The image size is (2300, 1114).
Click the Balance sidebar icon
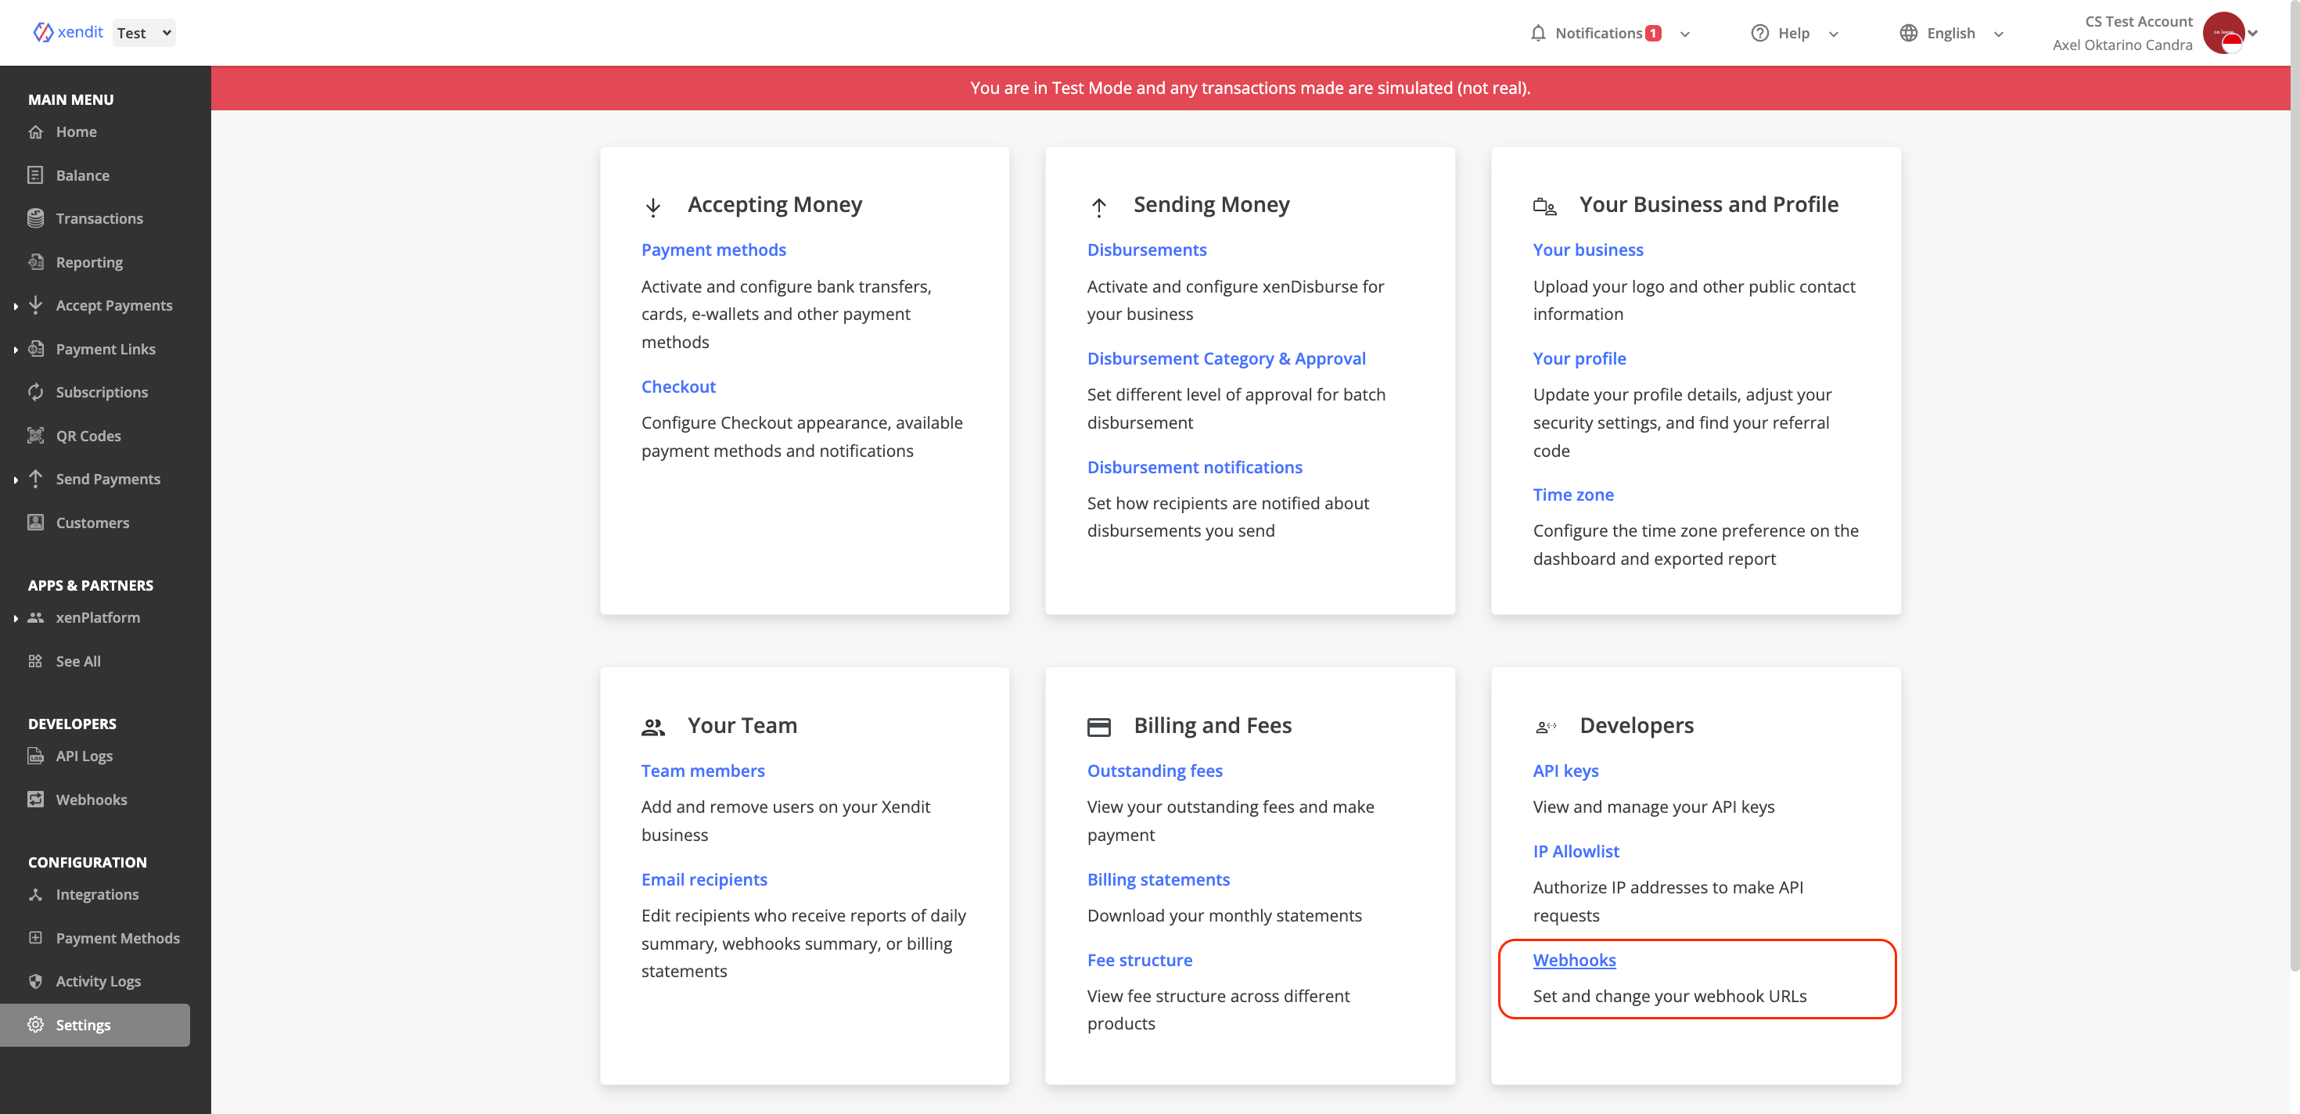click(x=36, y=175)
